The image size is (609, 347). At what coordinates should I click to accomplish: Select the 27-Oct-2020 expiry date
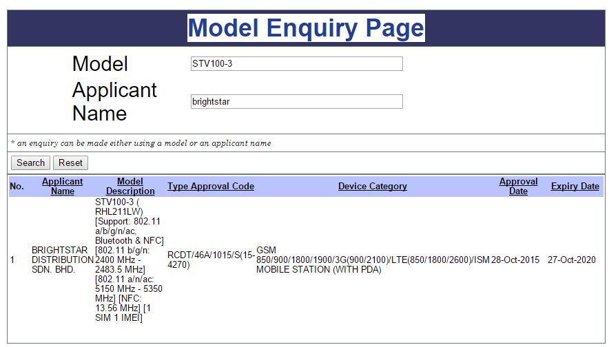[573, 260]
